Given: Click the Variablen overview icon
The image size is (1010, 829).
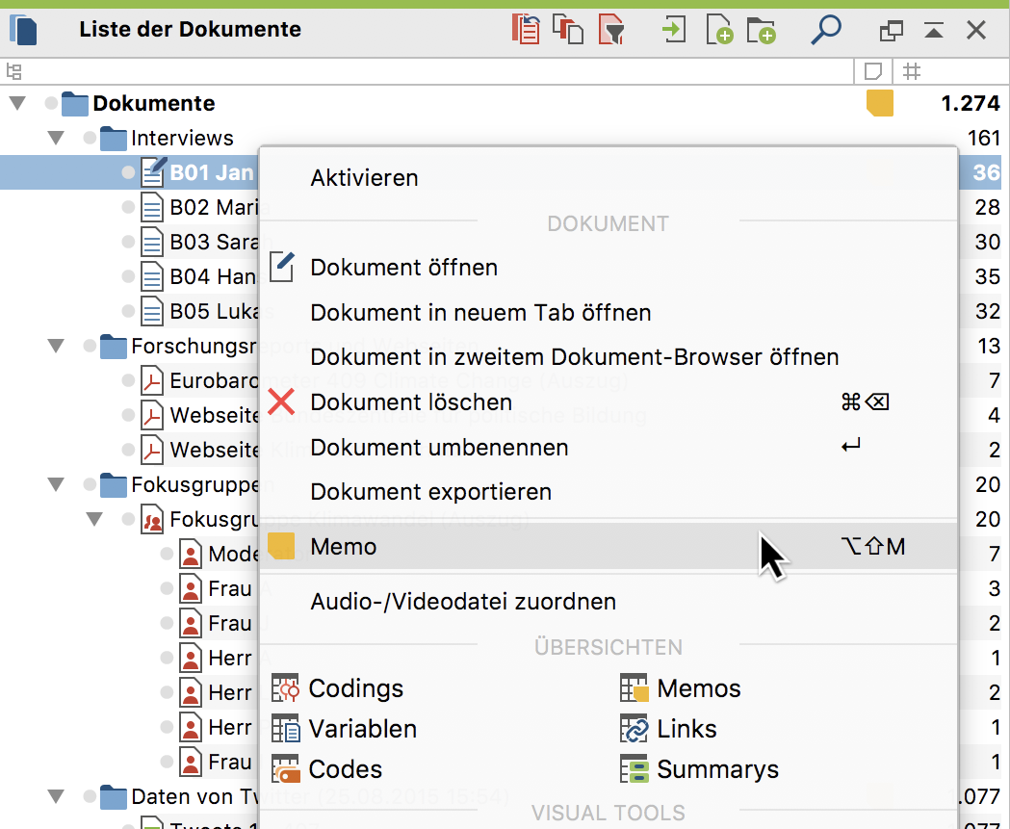Looking at the screenshot, I should [x=285, y=729].
